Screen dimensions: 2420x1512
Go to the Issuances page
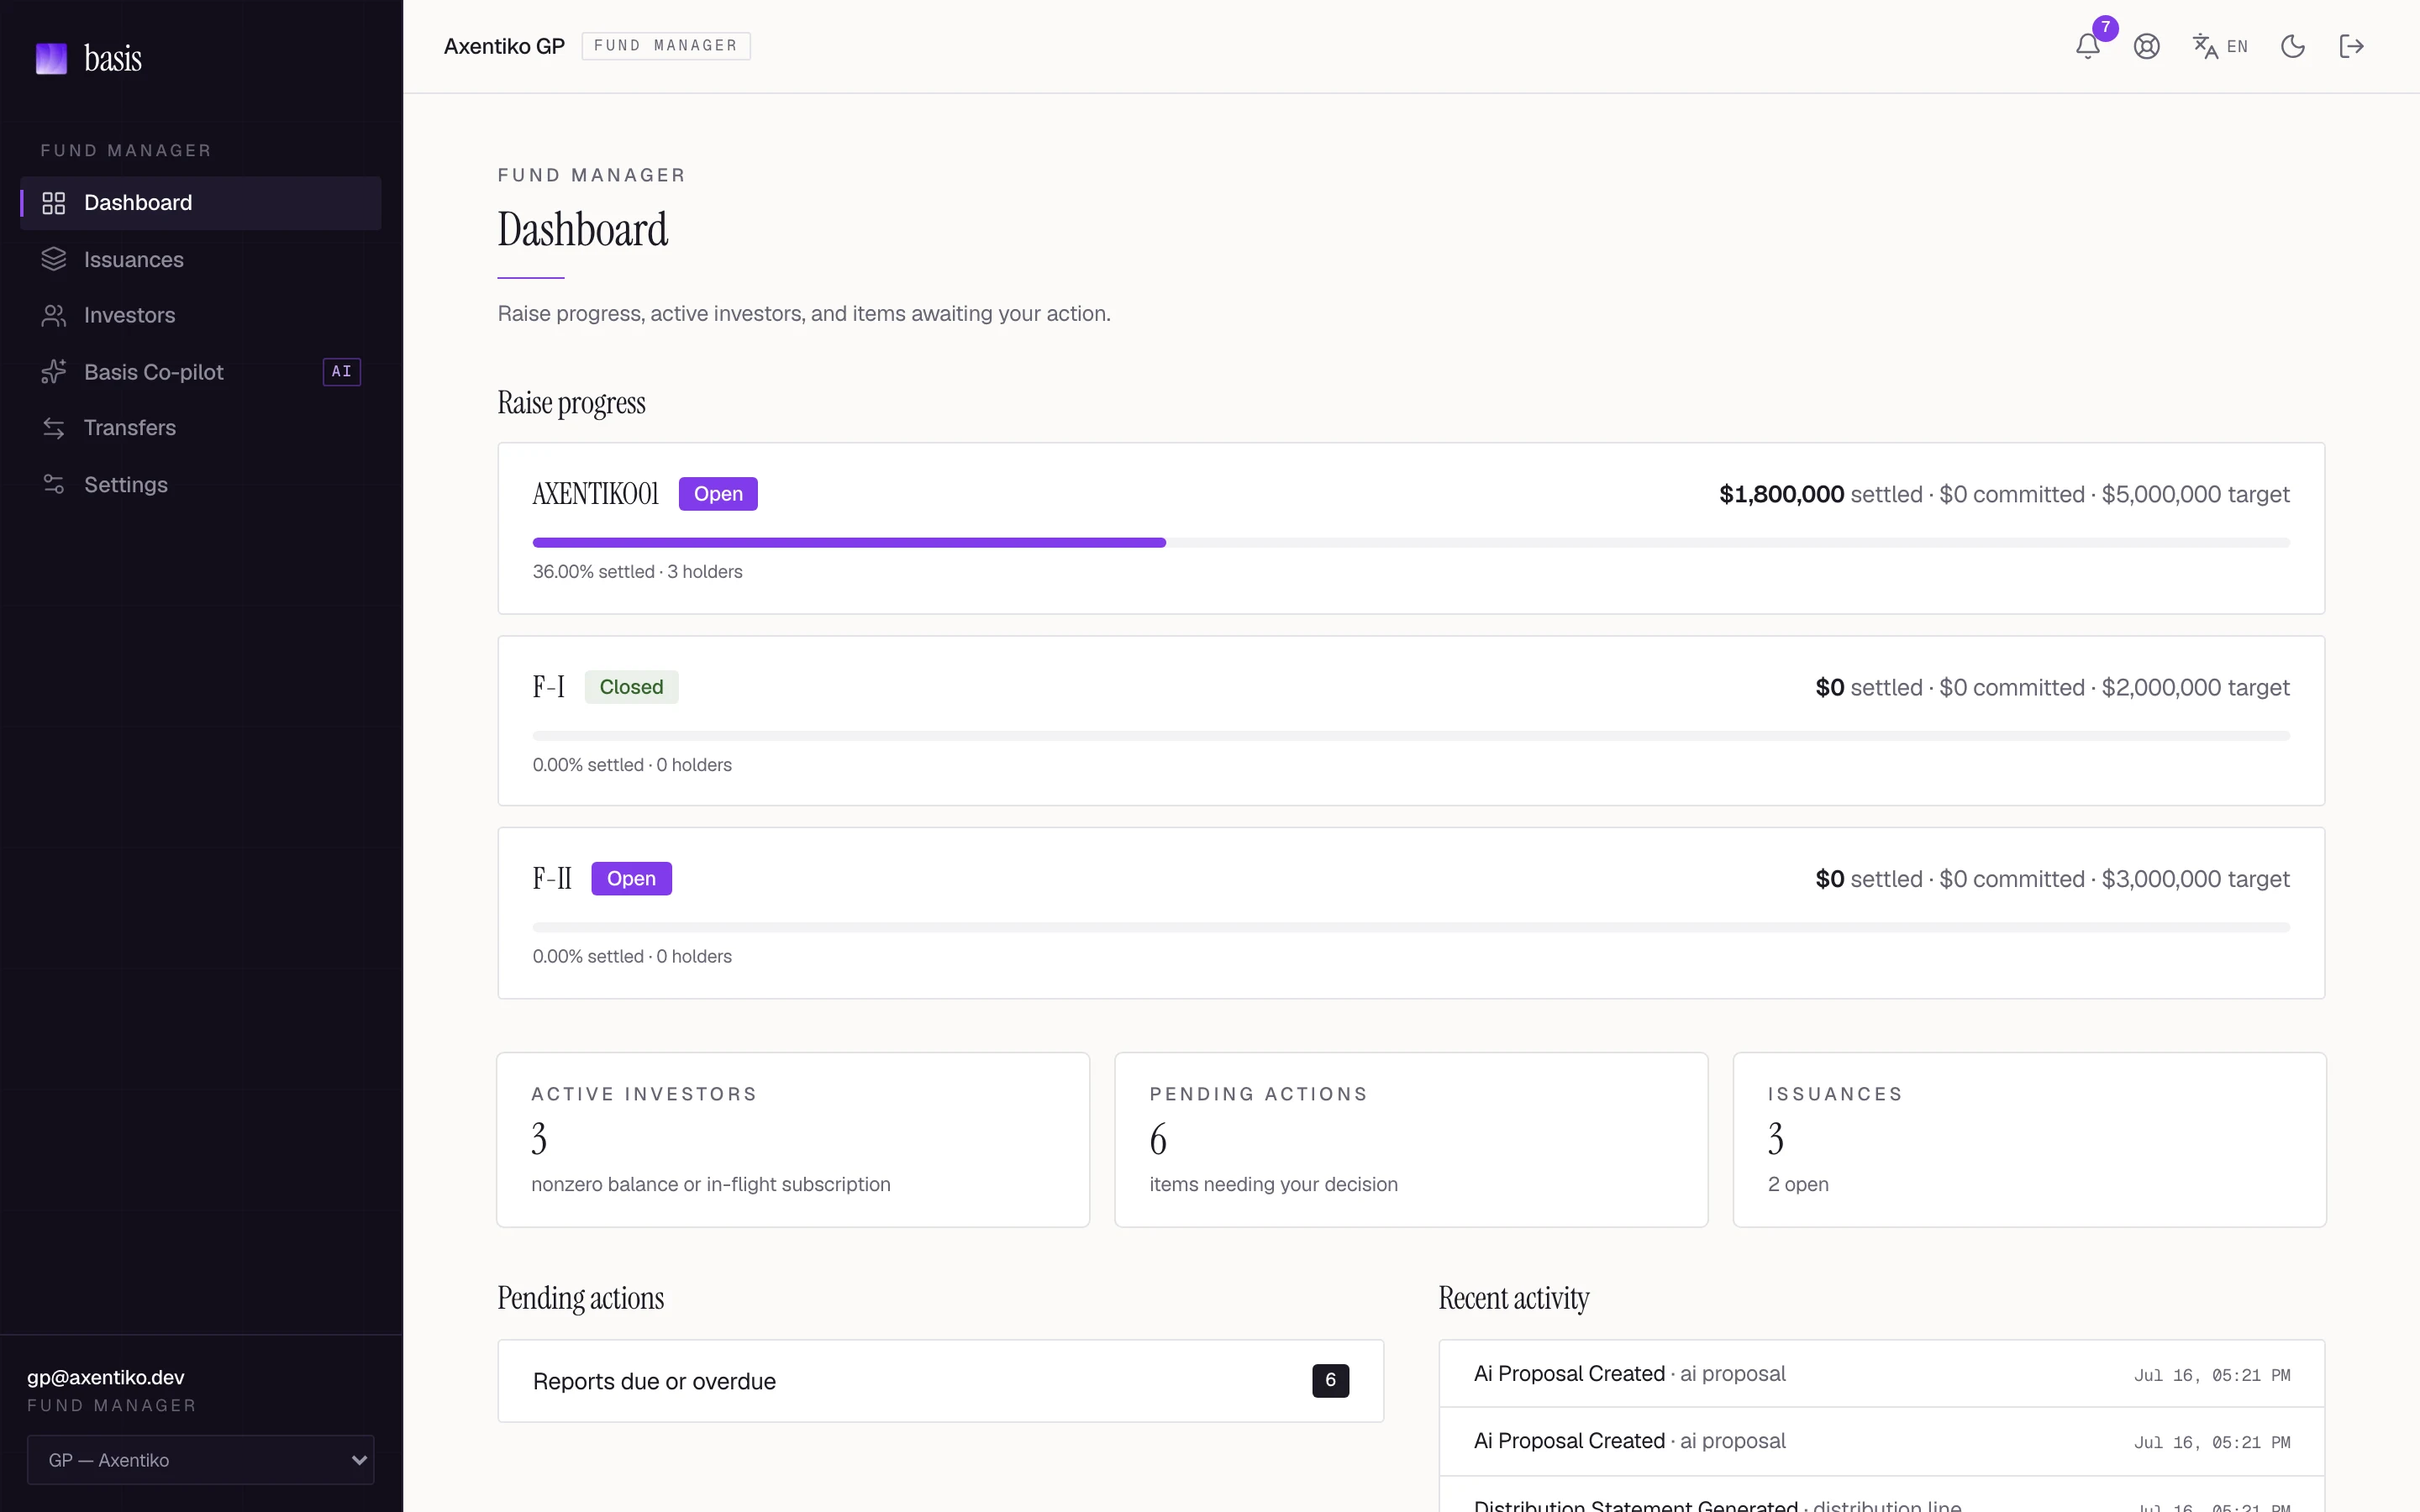pos(200,259)
